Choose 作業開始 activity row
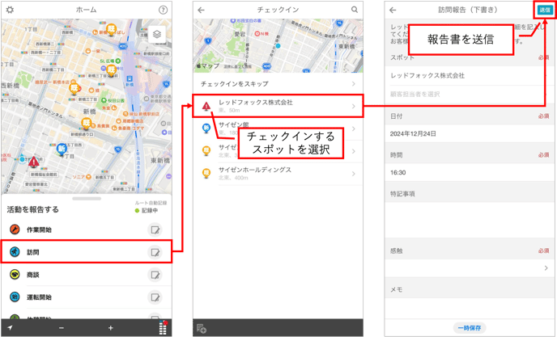This screenshot has width=557, height=337. [87, 230]
